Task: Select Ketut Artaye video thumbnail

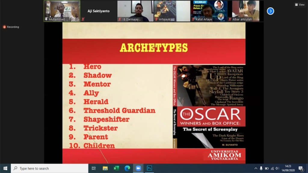Action: (209, 11)
